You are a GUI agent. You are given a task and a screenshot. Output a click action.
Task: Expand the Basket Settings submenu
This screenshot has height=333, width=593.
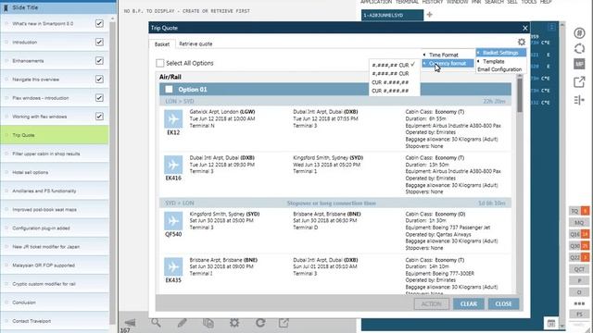[x=500, y=53]
